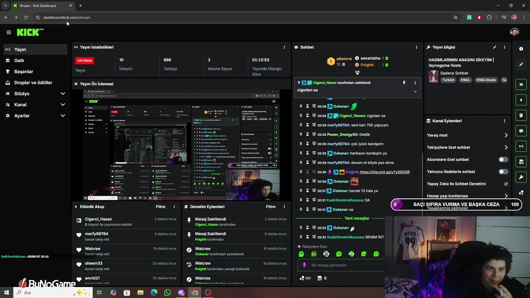Screen dimensions: 530x298
Task: Timeout marfy89784 on 'seni ben 700 yapıcam'
Action: [x=307, y=125]
